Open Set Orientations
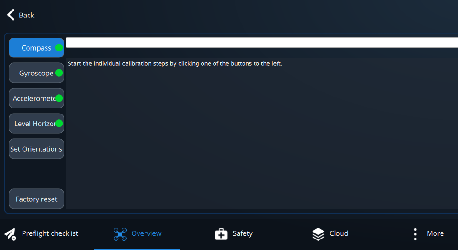Viewport: 458px width, 250px height. (36, 149)
